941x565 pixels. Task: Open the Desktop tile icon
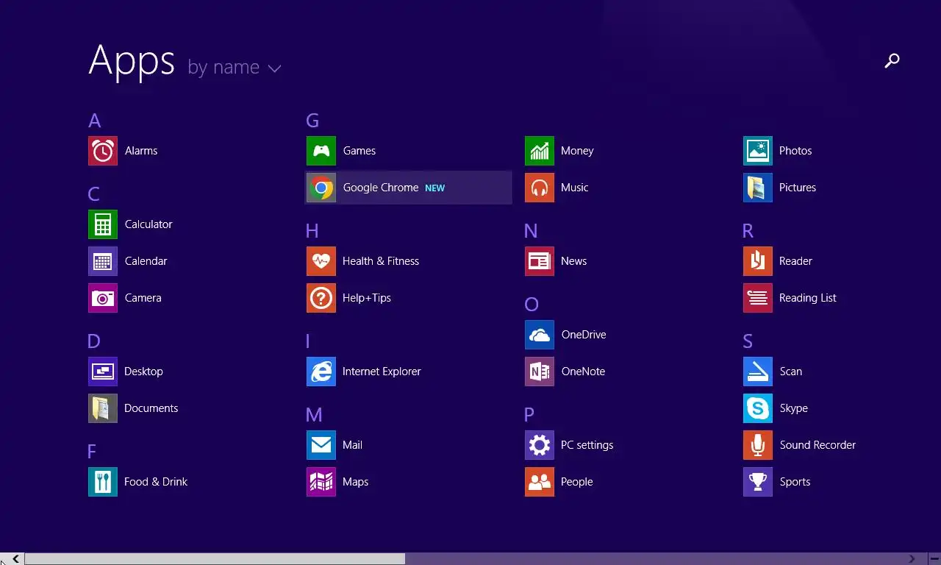point(103,372)
